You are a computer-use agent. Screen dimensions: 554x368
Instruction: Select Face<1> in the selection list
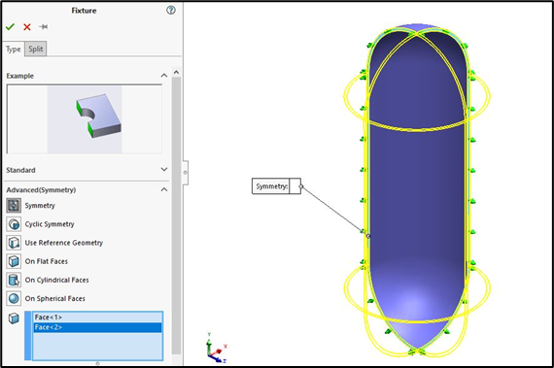click(x=97, y=318)
